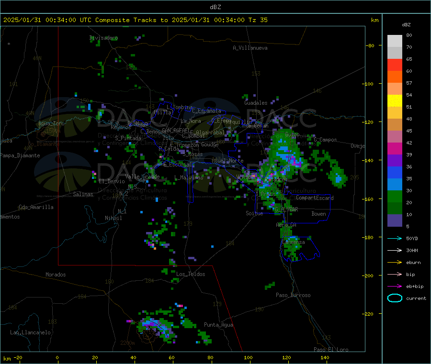Click the 'Tz 35' threshold text
This screenshot has width=431, height=364.
tap(258, 20)
